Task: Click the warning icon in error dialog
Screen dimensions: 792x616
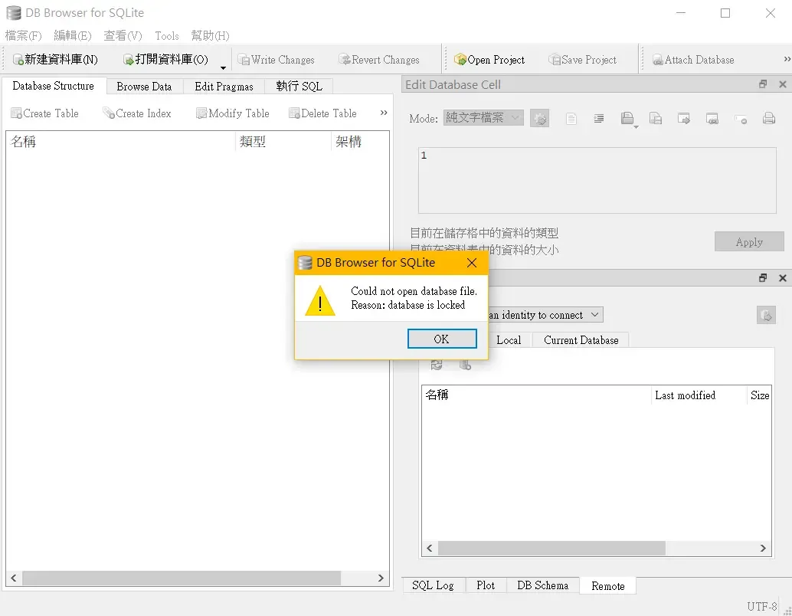Action: (x=319, y=300)
